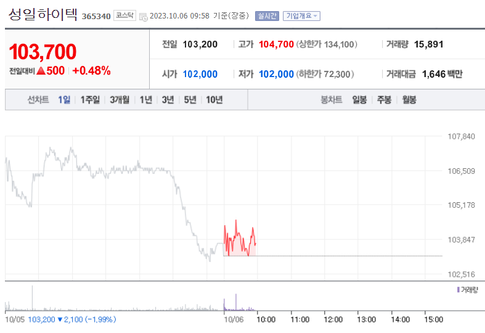The width and height of the screenshot is (485, 333).
Task: Switch chart to 3개월 range
Action: tap(120, 100)
